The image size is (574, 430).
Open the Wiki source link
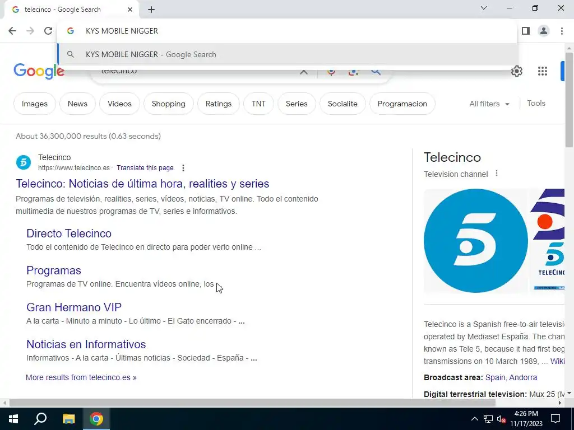pos(557,361)
